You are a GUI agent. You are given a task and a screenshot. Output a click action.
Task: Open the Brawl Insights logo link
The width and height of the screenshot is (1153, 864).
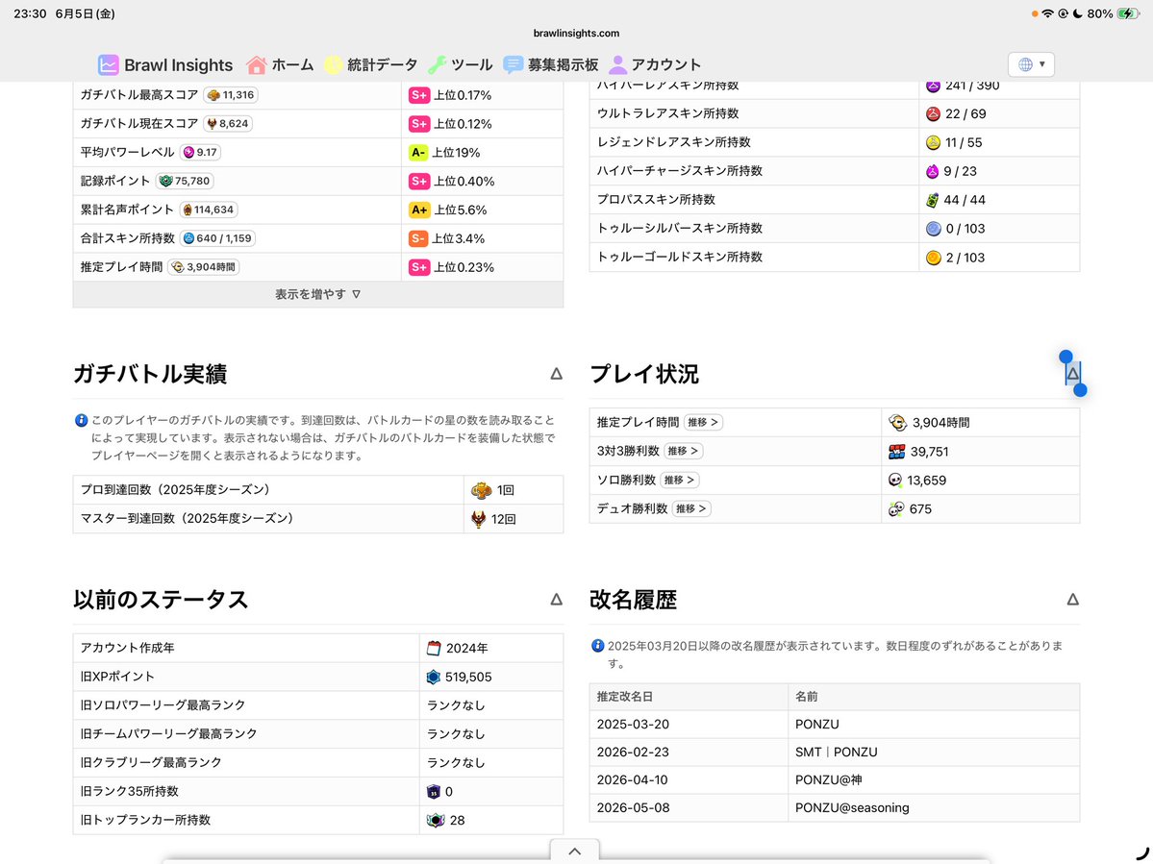[x=165, y=64]
